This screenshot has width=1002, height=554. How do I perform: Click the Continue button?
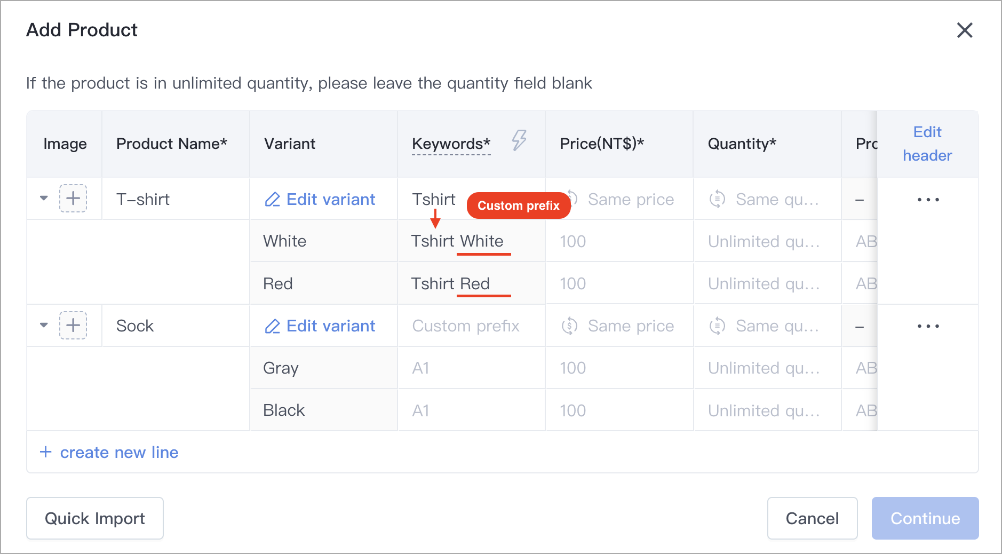(x=925, y=518)
